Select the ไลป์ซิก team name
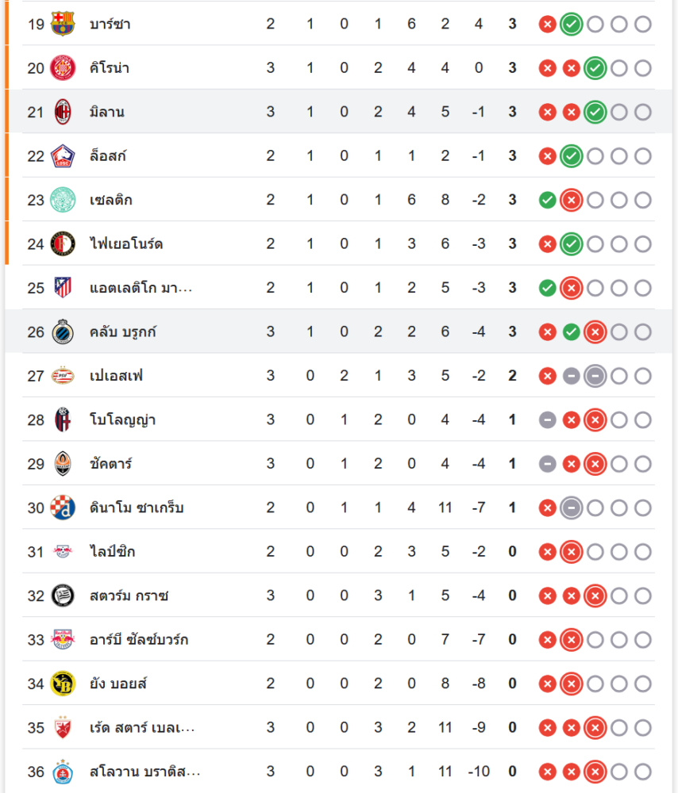This screenshot has height=793, width=678. pyautogui.click(x=112, y=551)
